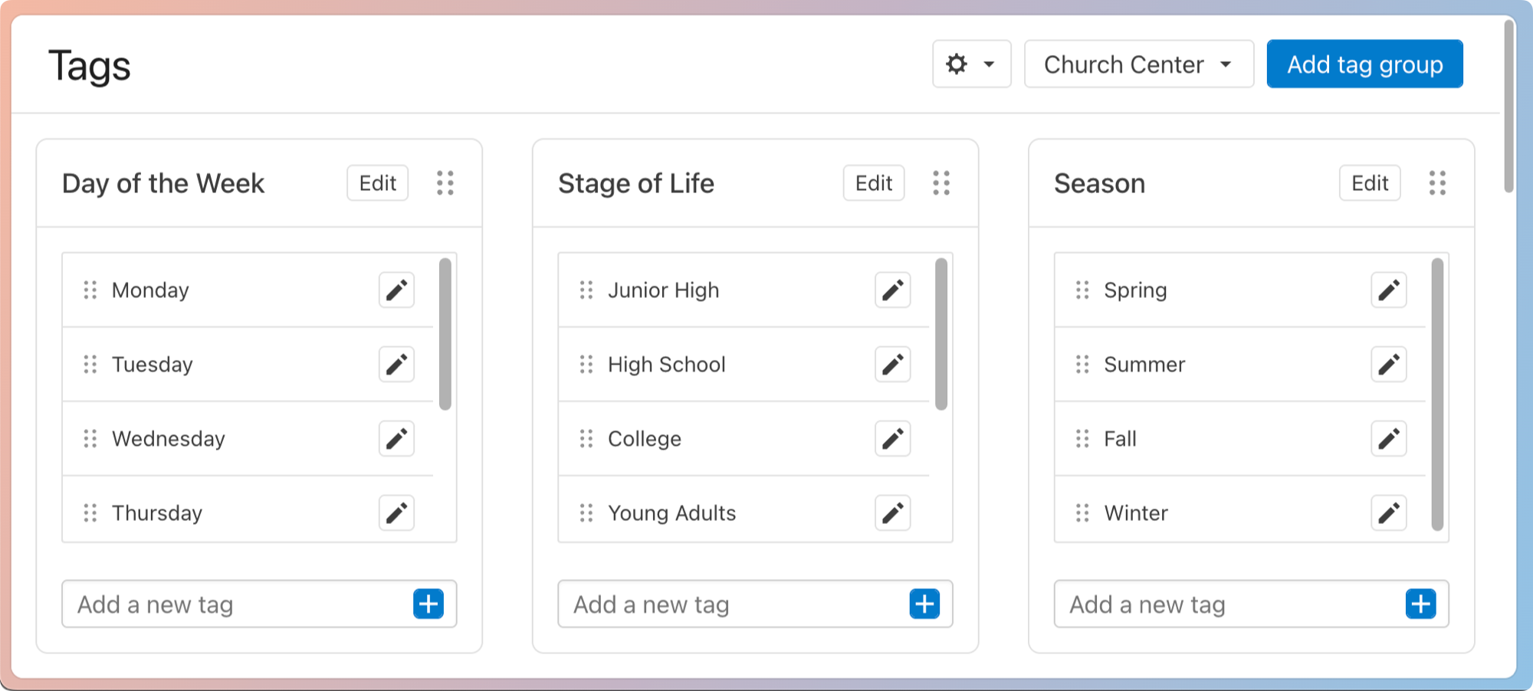Click the pencil icon beside Winter
1533x691 pixels.
coord(1388,513)
